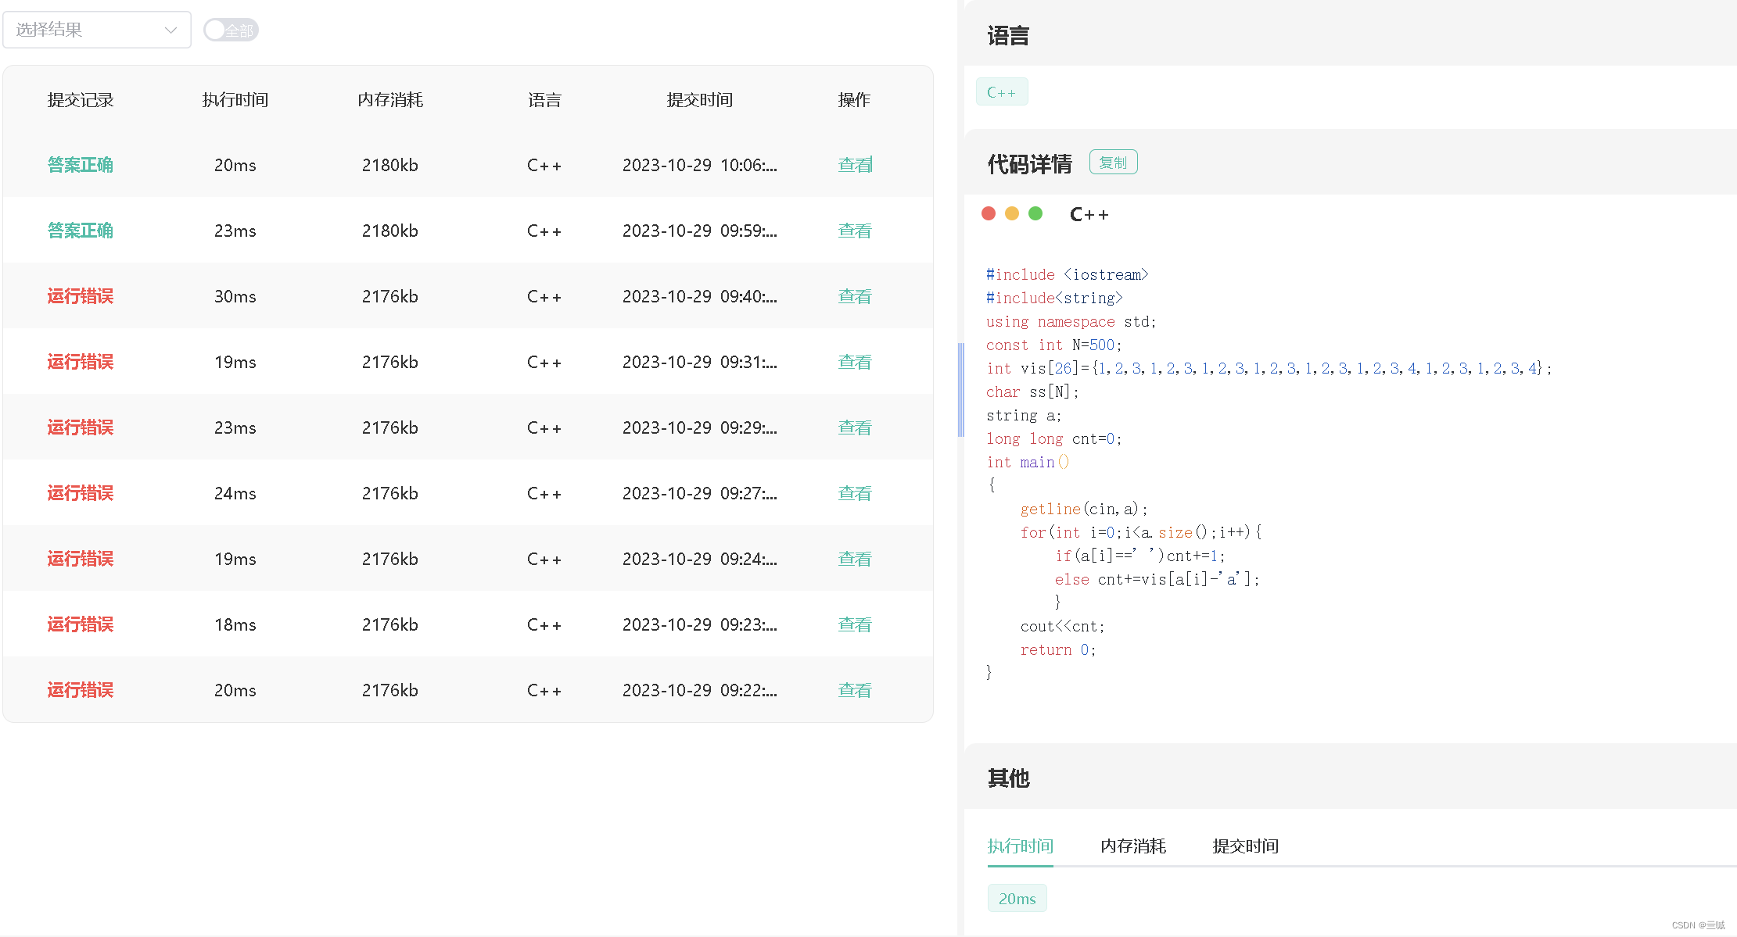Click 查看 in the 09:23 submission row
This screenshot has height=937, width=1737.
coord(854,624)
